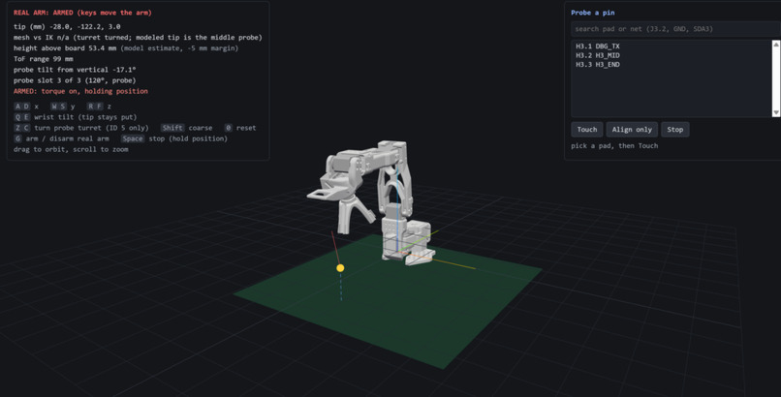This screenshot has width=781, height=397.
Task: Click the ARMED: torque on status text
Action: [x=80, y=91]
